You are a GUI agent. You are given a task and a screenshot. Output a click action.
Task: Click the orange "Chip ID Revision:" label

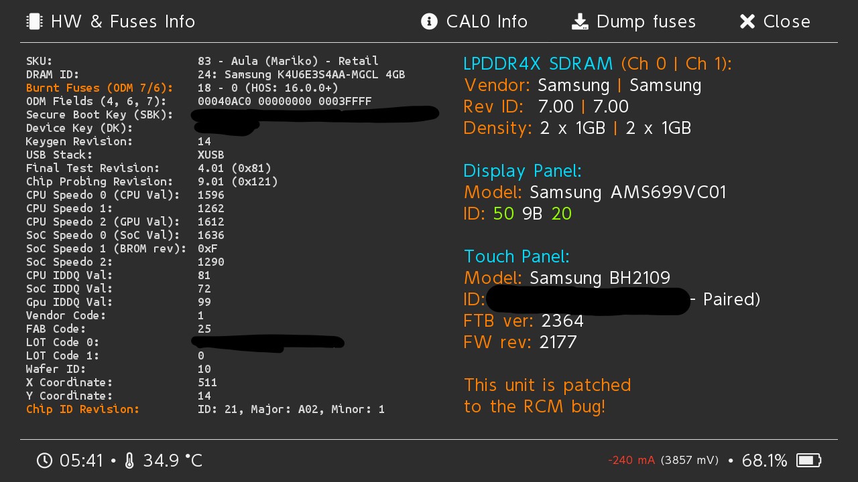click(83, 409)
